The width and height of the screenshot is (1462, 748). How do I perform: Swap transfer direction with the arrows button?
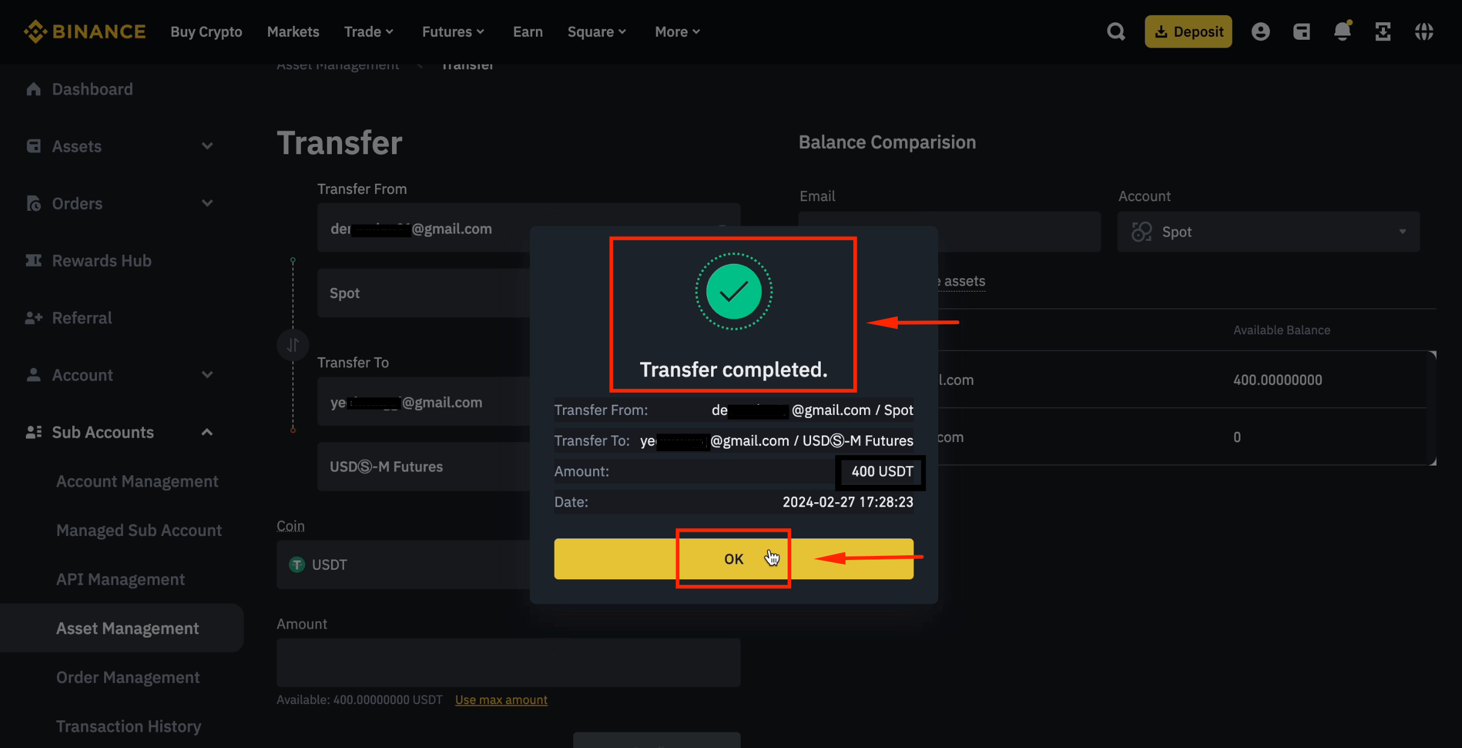293,344
